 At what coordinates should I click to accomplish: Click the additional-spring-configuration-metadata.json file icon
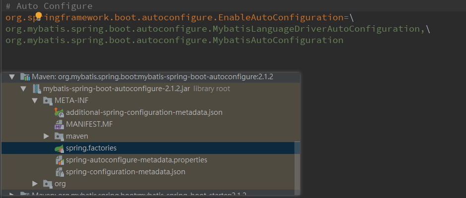coord(59,112)
